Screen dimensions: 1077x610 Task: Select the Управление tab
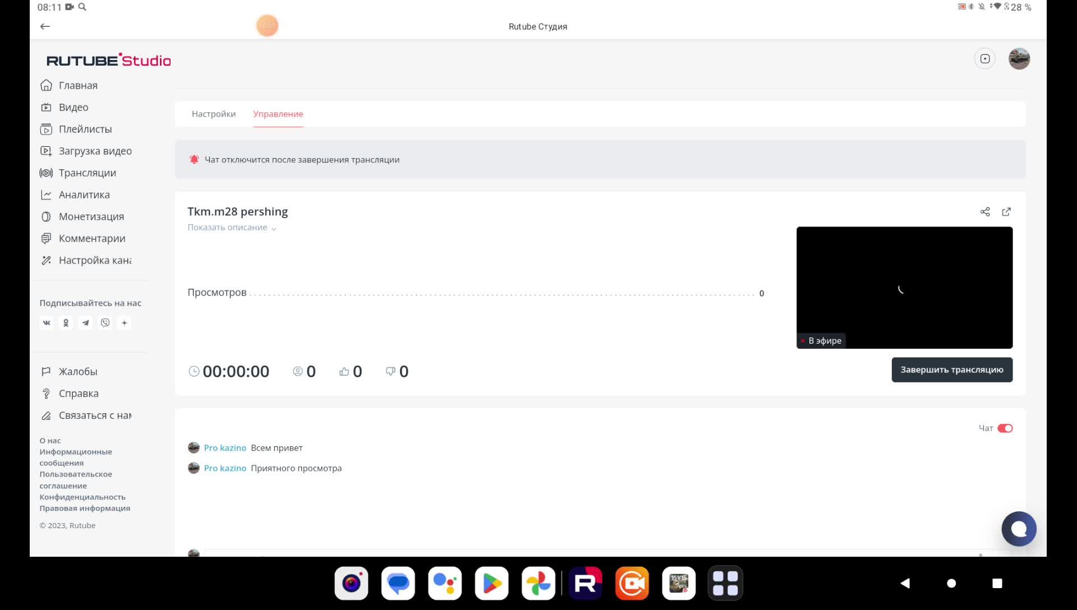pos(278,114)
